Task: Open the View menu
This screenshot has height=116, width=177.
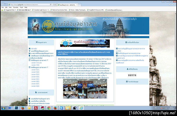Action: pos(10,7)
